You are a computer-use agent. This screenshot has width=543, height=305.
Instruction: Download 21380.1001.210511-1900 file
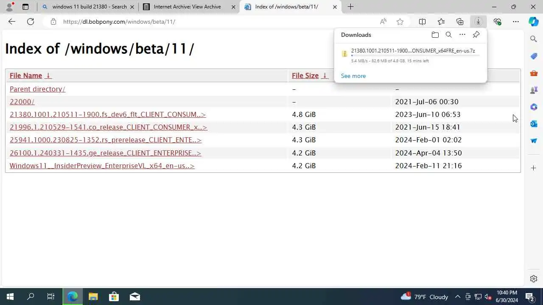tap(108, 114)
